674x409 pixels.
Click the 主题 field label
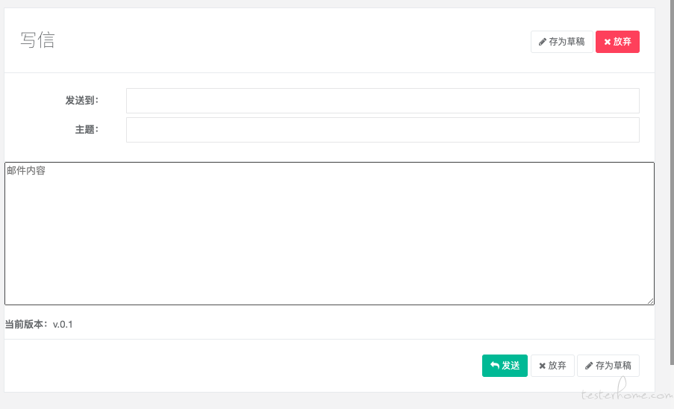pos(87,130)
